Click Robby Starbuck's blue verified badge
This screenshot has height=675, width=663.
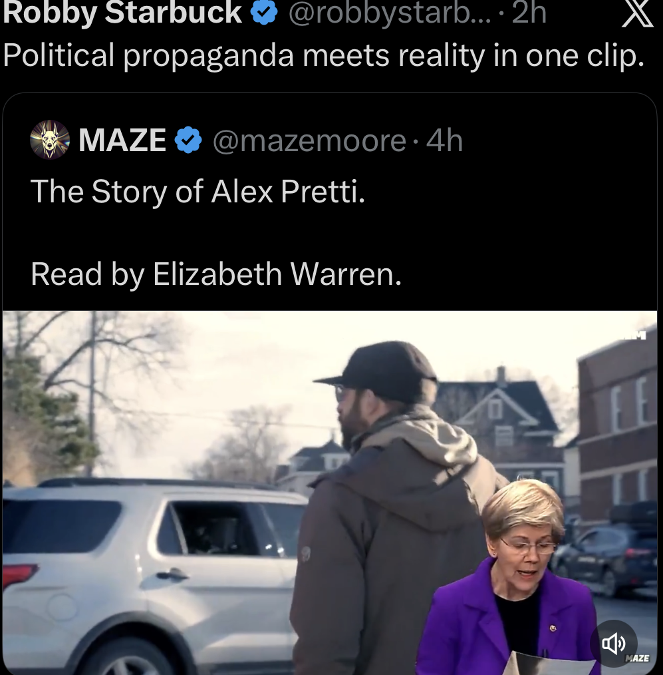(263, 13)
